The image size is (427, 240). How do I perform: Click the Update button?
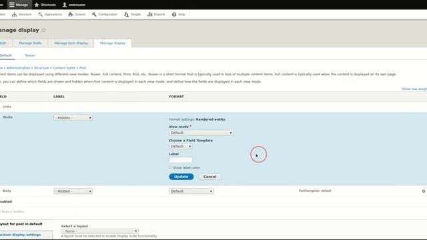coord(181,177)
